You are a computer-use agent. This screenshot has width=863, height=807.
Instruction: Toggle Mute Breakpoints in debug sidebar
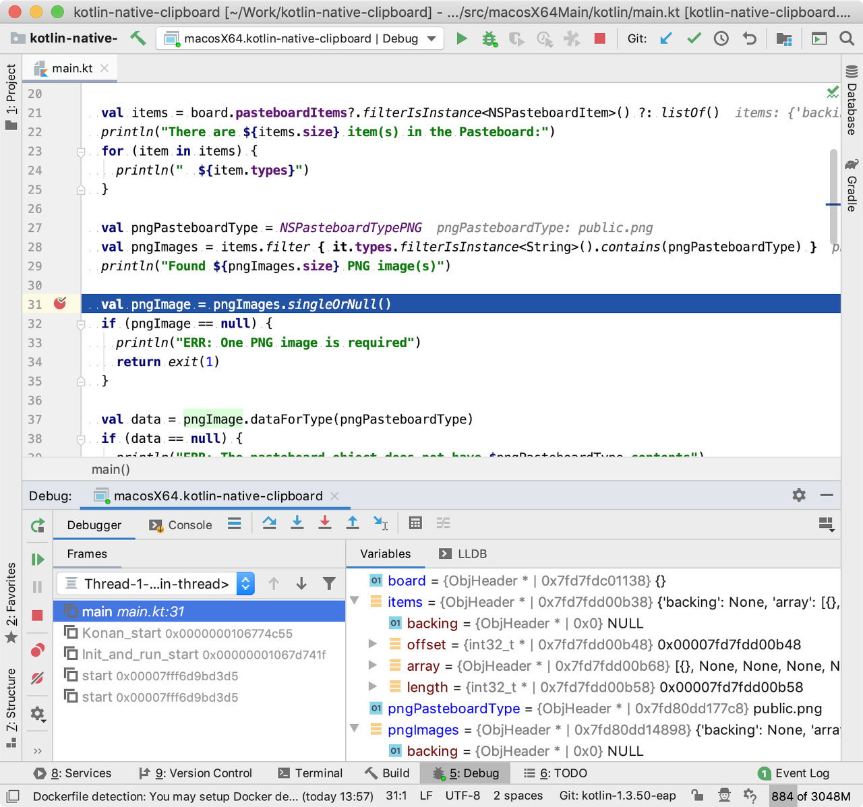38,678
